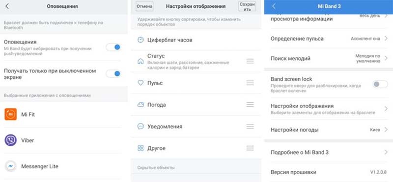Enable the Band screen lock switch

point(380,84)
